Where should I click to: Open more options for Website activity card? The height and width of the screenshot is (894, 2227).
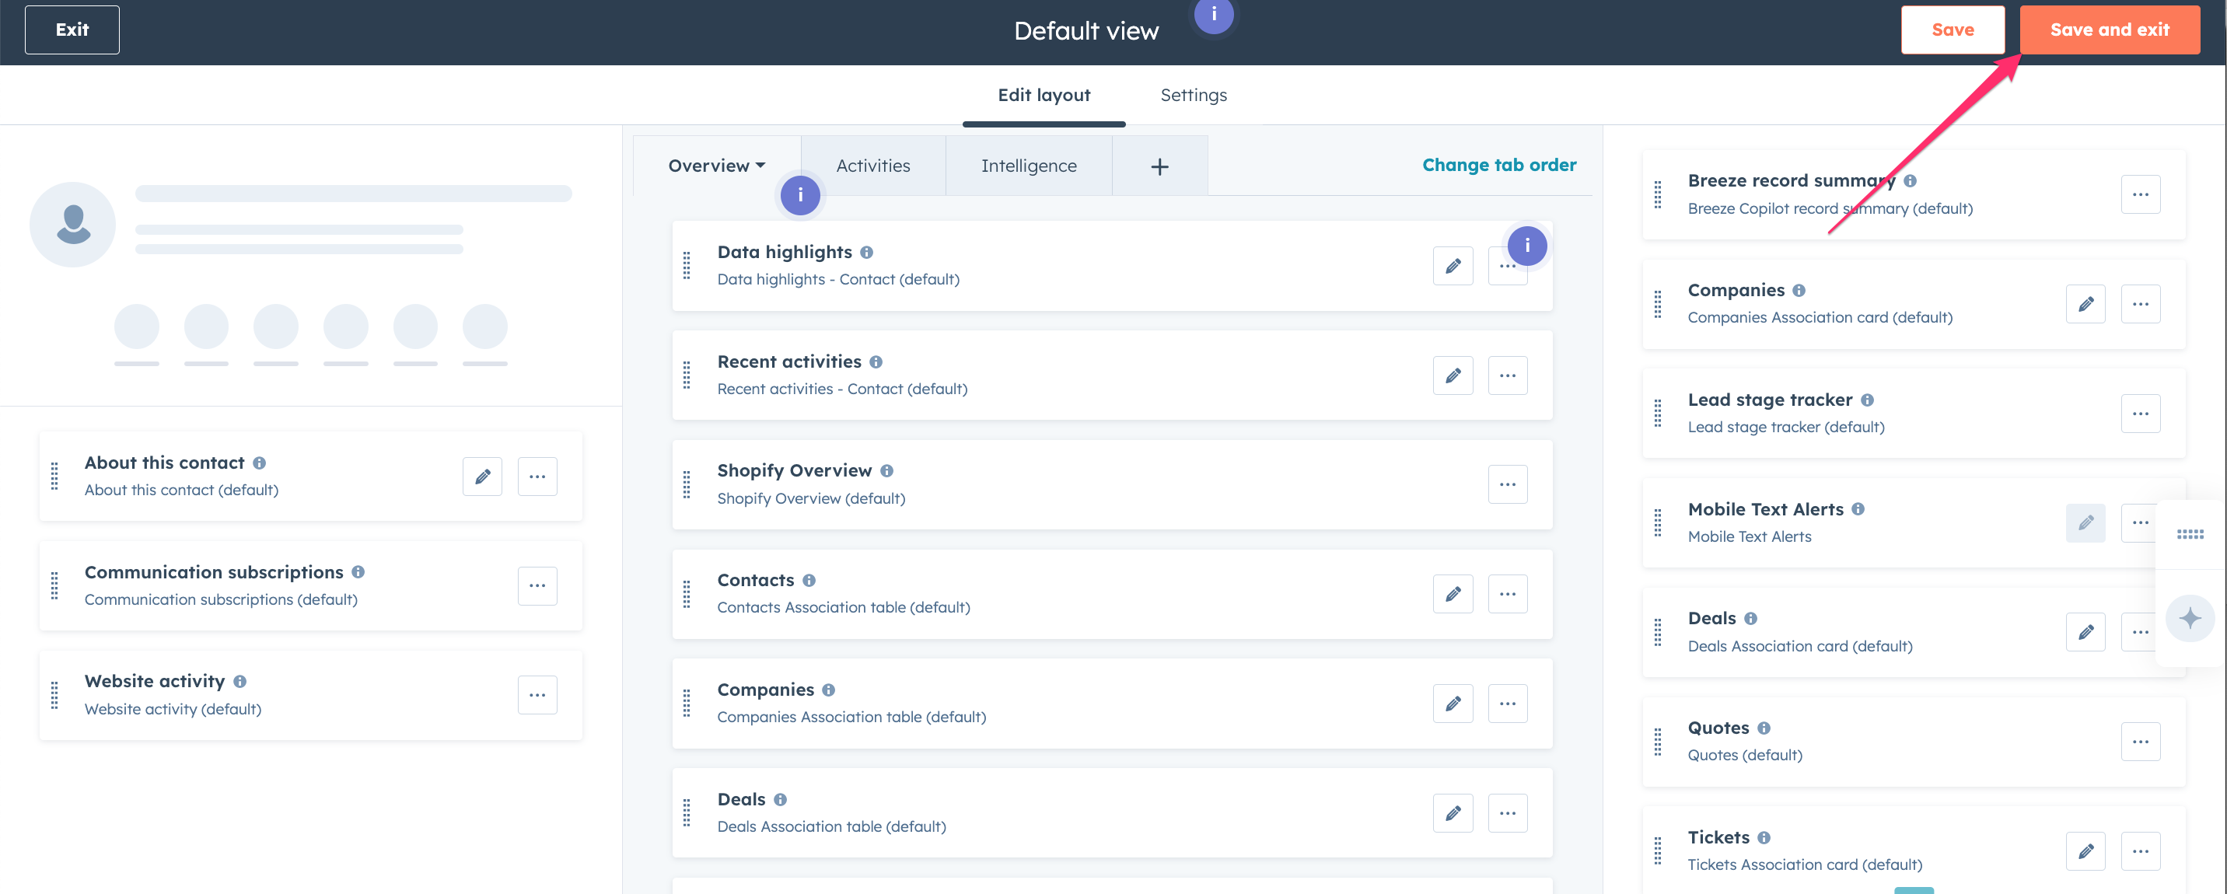tap(538, 694)
